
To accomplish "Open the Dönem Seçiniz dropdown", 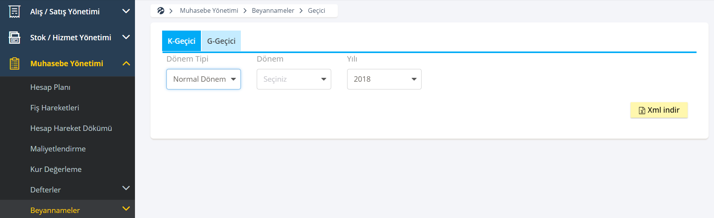I will pyautogui.click(x=294, y=79).
